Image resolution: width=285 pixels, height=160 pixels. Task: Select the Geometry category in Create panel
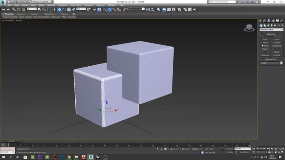261,25
